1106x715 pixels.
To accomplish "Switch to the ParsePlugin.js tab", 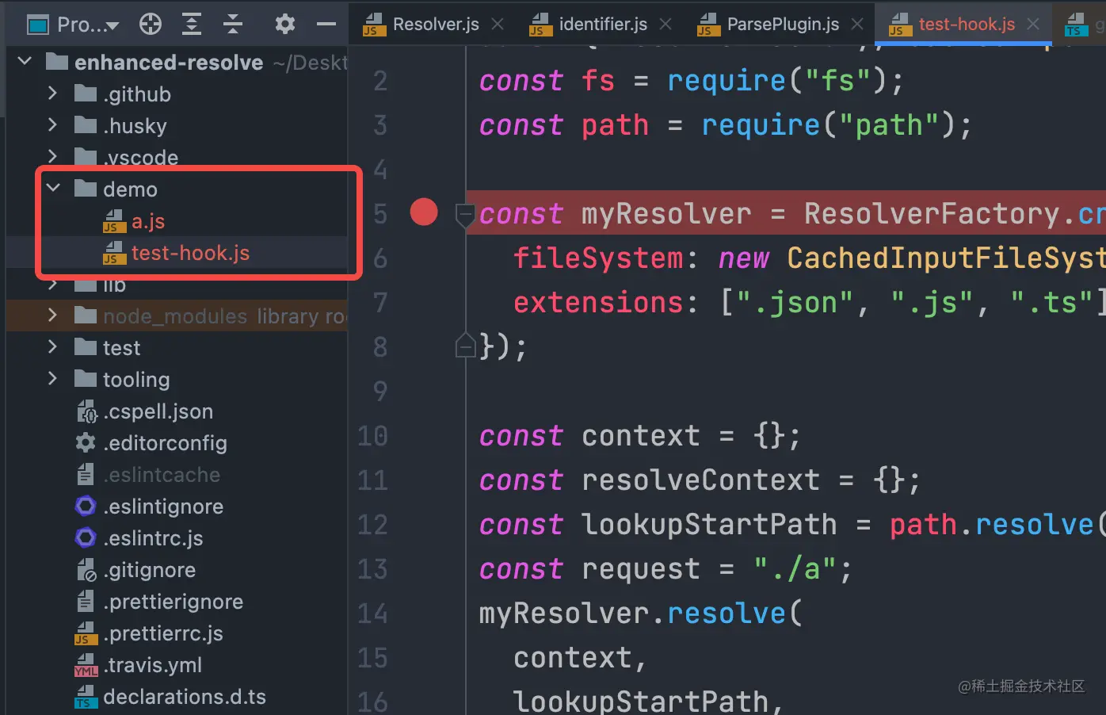I will tap(782, 25).
